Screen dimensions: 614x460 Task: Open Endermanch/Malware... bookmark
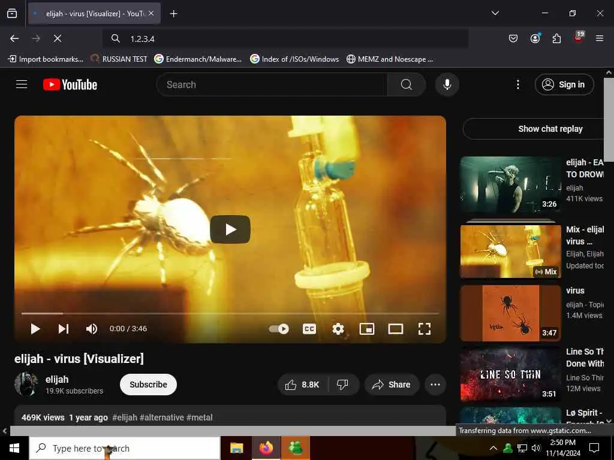pos(198,59)
